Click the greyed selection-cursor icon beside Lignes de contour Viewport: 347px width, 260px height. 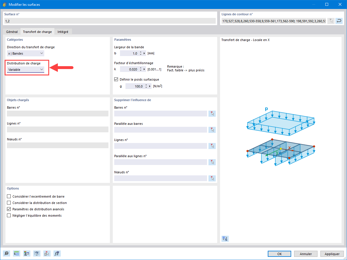click(x=331, y=21)
